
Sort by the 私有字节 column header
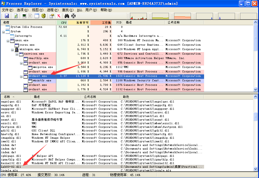click(x=79, y=23)
